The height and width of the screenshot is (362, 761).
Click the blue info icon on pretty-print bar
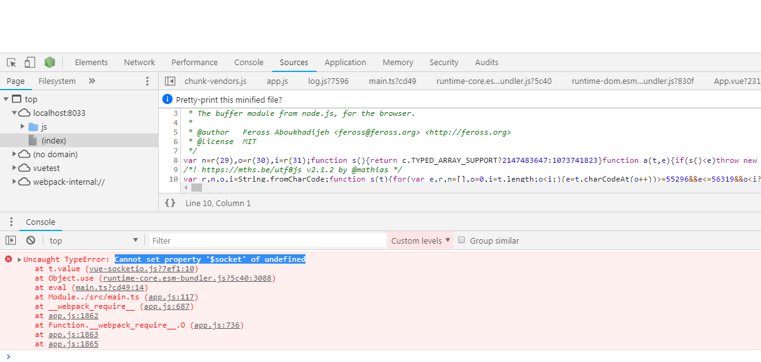(167, 98)
